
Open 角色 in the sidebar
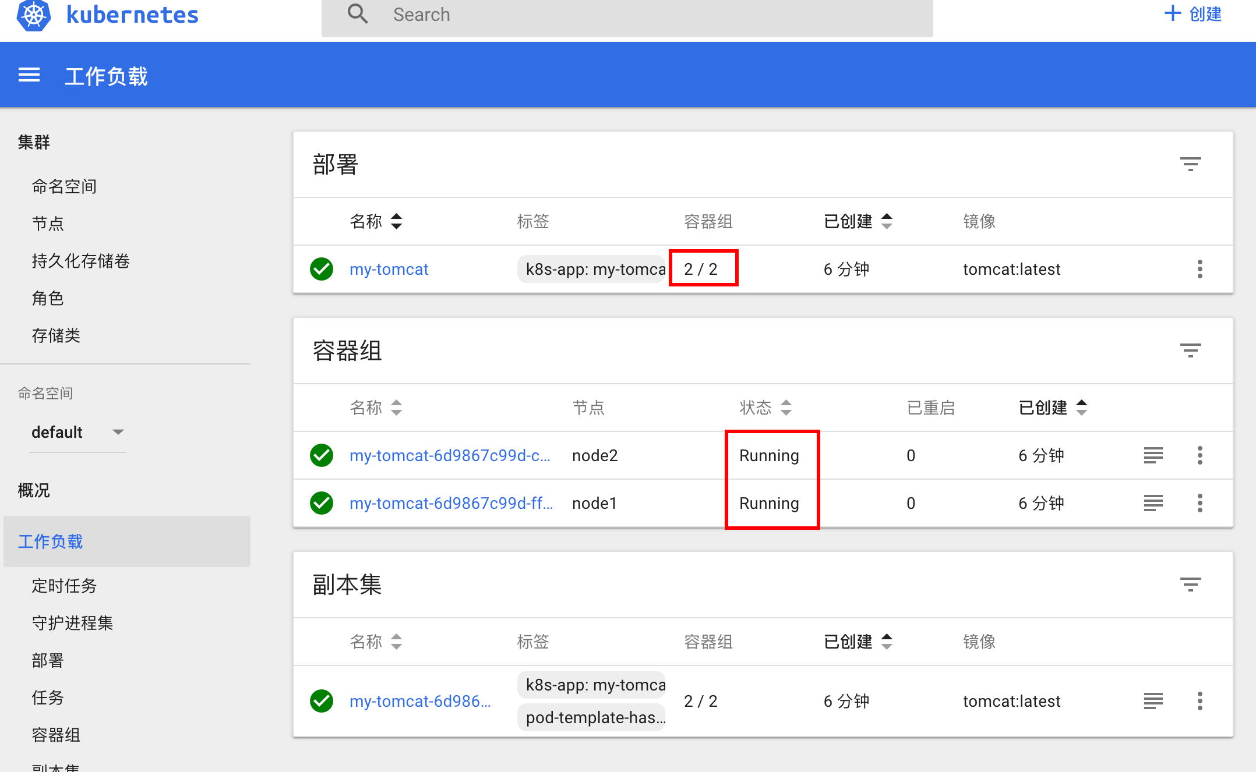(x=48, y=298)
